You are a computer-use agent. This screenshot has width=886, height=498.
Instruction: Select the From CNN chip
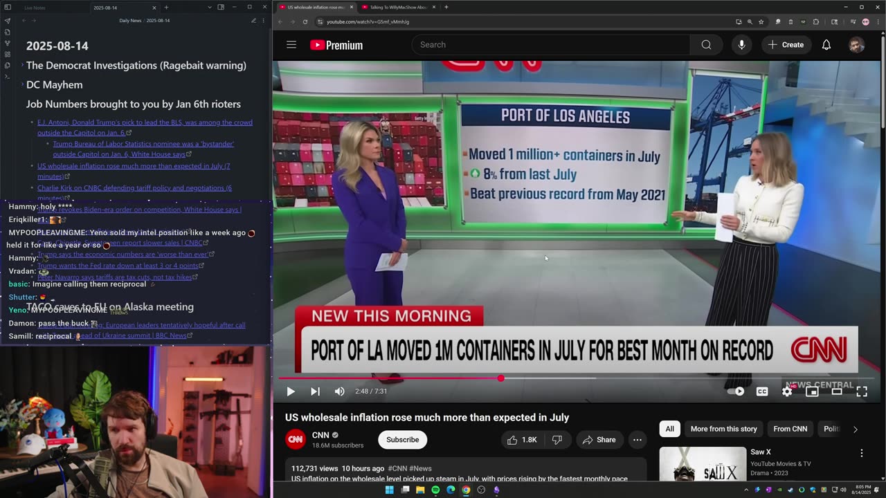point(790,429)
